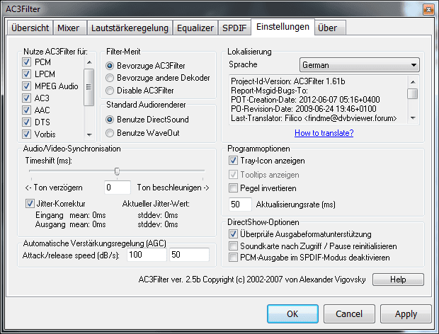Toggle the AAC checkbox
The image size is (439, 334).
point(26,110)
